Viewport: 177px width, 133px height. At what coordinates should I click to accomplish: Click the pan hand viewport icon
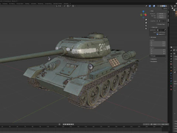coord(146,23)
